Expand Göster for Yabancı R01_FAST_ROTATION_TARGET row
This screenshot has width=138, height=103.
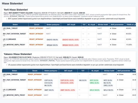click(x=120, y=80)
